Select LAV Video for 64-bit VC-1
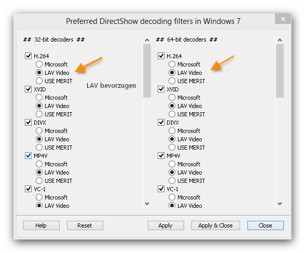The image size is (305, 253). click(x=172, y=205)
